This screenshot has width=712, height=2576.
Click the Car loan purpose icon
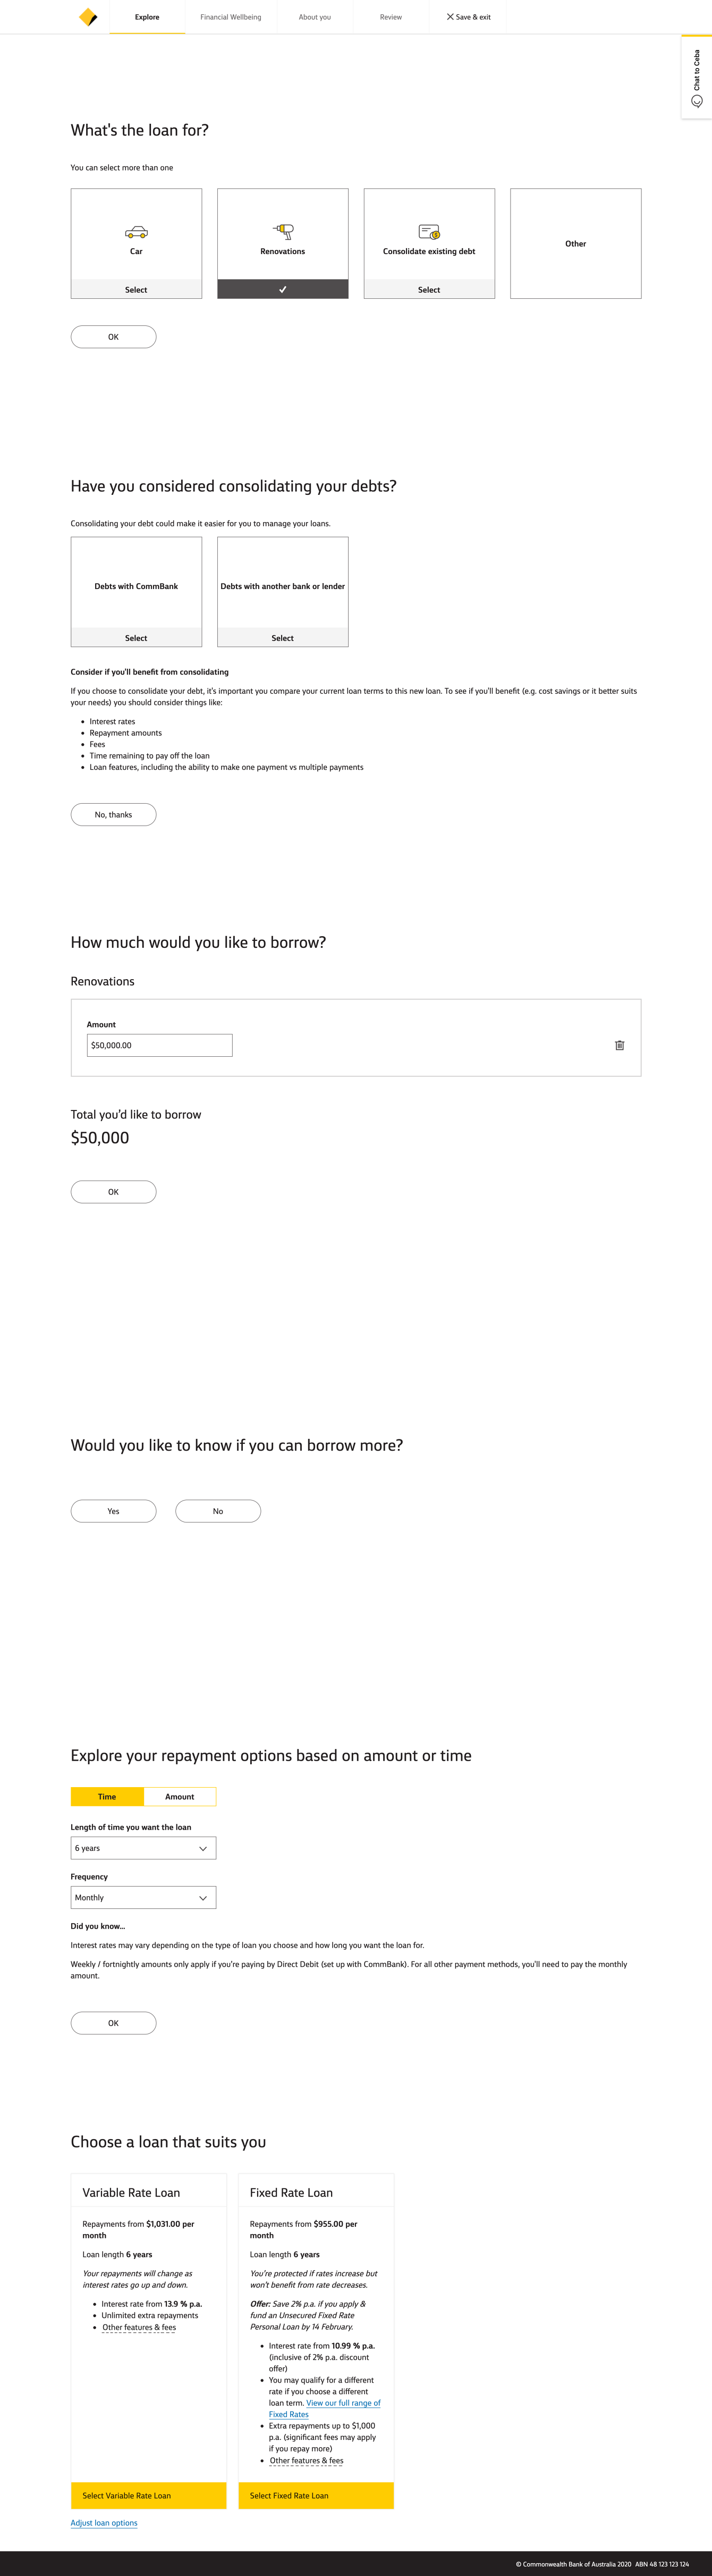point(136,232)
